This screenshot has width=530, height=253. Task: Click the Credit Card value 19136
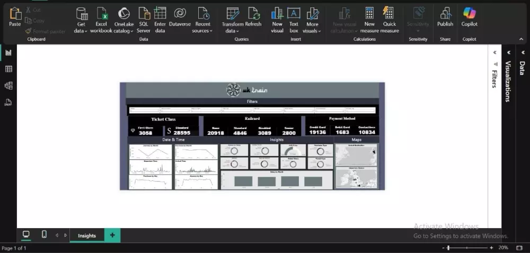pos(317,132)
